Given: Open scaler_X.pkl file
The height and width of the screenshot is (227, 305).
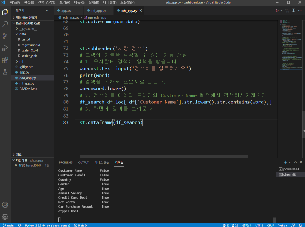Looking at the screenshot, I should 32,51.
